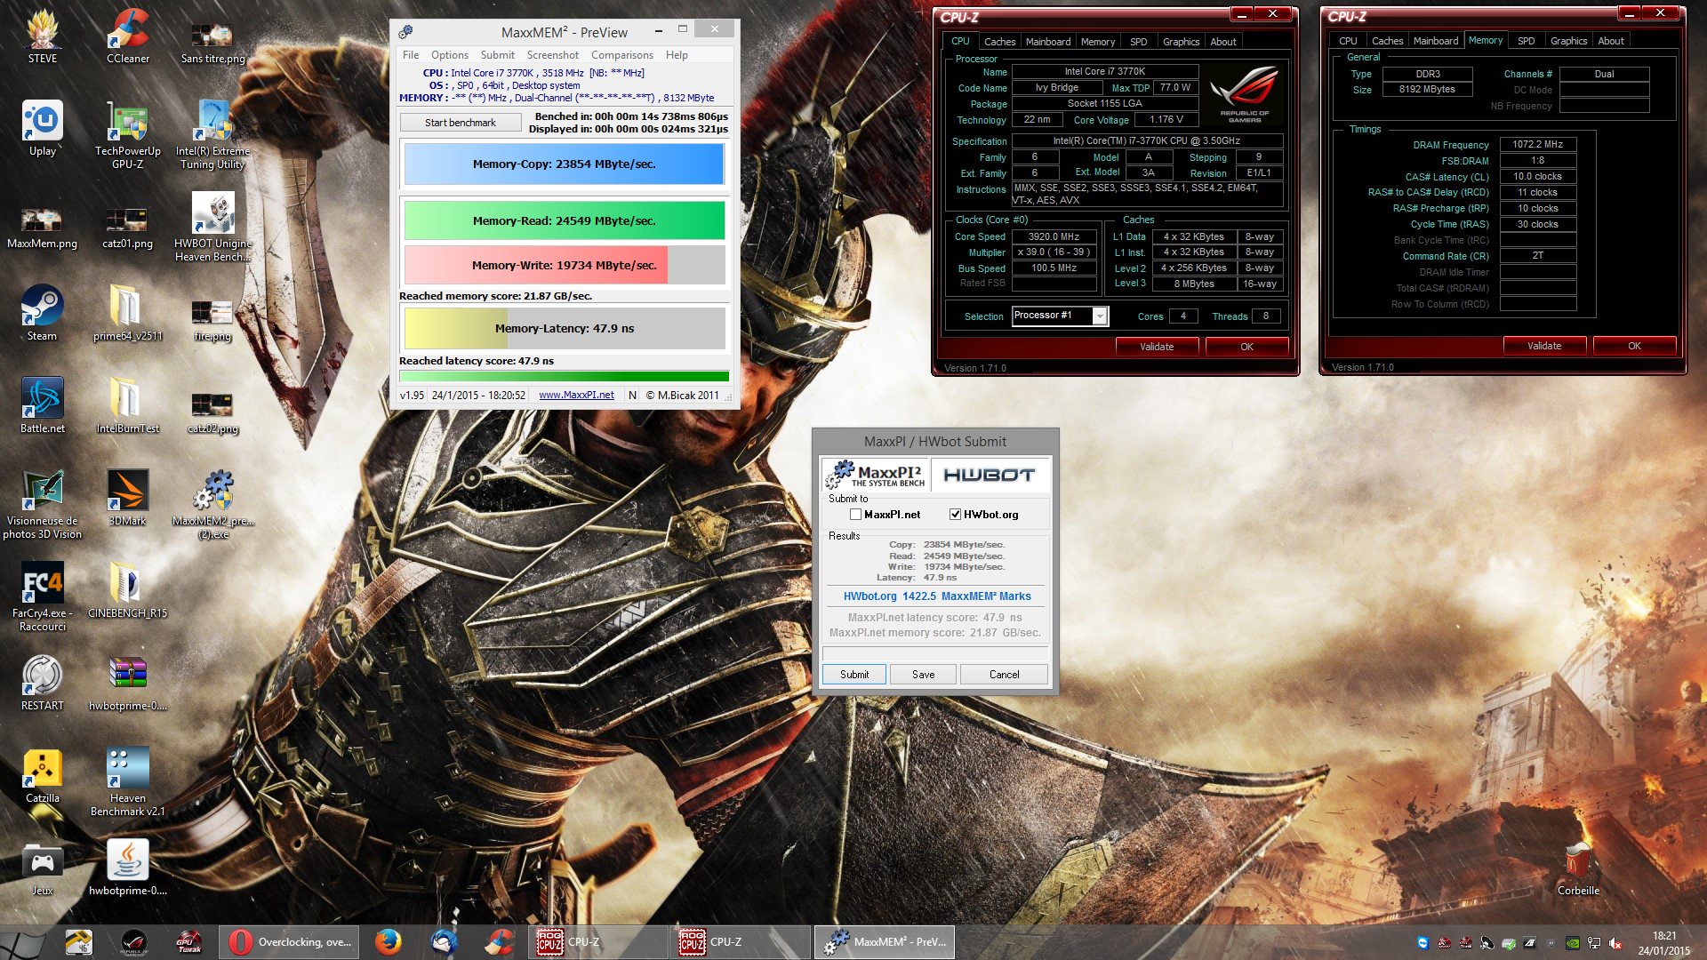Open the NVIDIA tray icon
The height and width of the screenshot is (960, 1707).
click(x=1573, y=943)
